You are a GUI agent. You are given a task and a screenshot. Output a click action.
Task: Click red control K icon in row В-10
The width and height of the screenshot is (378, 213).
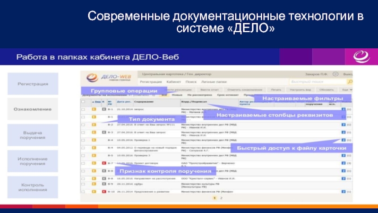click(x=104, y=192)
